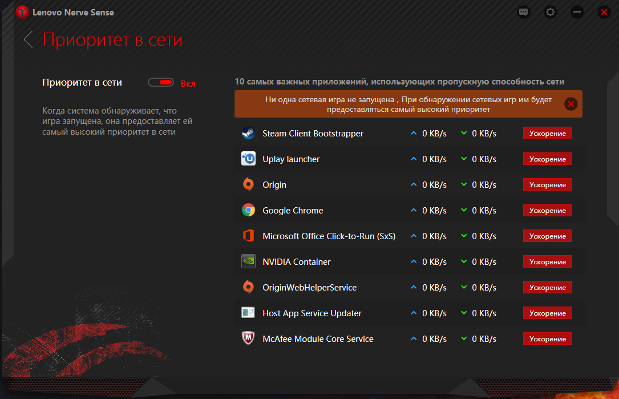Click Steam row download speed arrow
This screenshot has height=399, width=619.
(464, 133)
